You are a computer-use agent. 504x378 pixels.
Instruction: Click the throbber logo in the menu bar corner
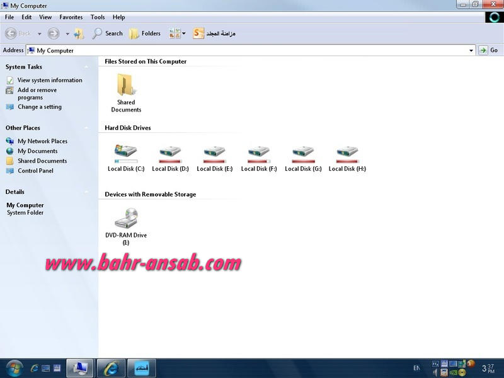(495, 17)
